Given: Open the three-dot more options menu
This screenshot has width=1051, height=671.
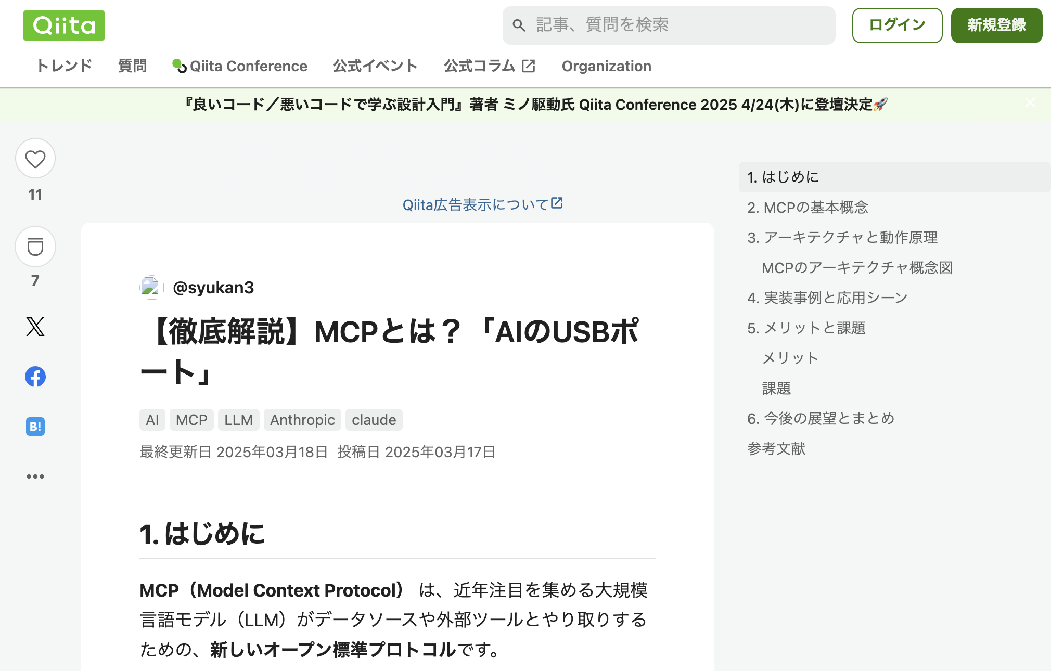Looking at the screenshot, I should pos(35,476).
